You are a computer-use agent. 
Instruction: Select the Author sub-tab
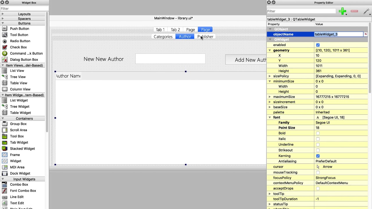point(185,37)
